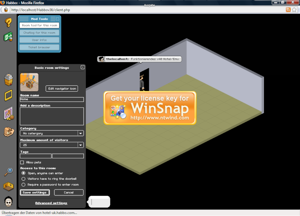Enable the Allow pets checkbox
Image resolution: width=300 pixels, height=216 pixels.
(22, 162)
